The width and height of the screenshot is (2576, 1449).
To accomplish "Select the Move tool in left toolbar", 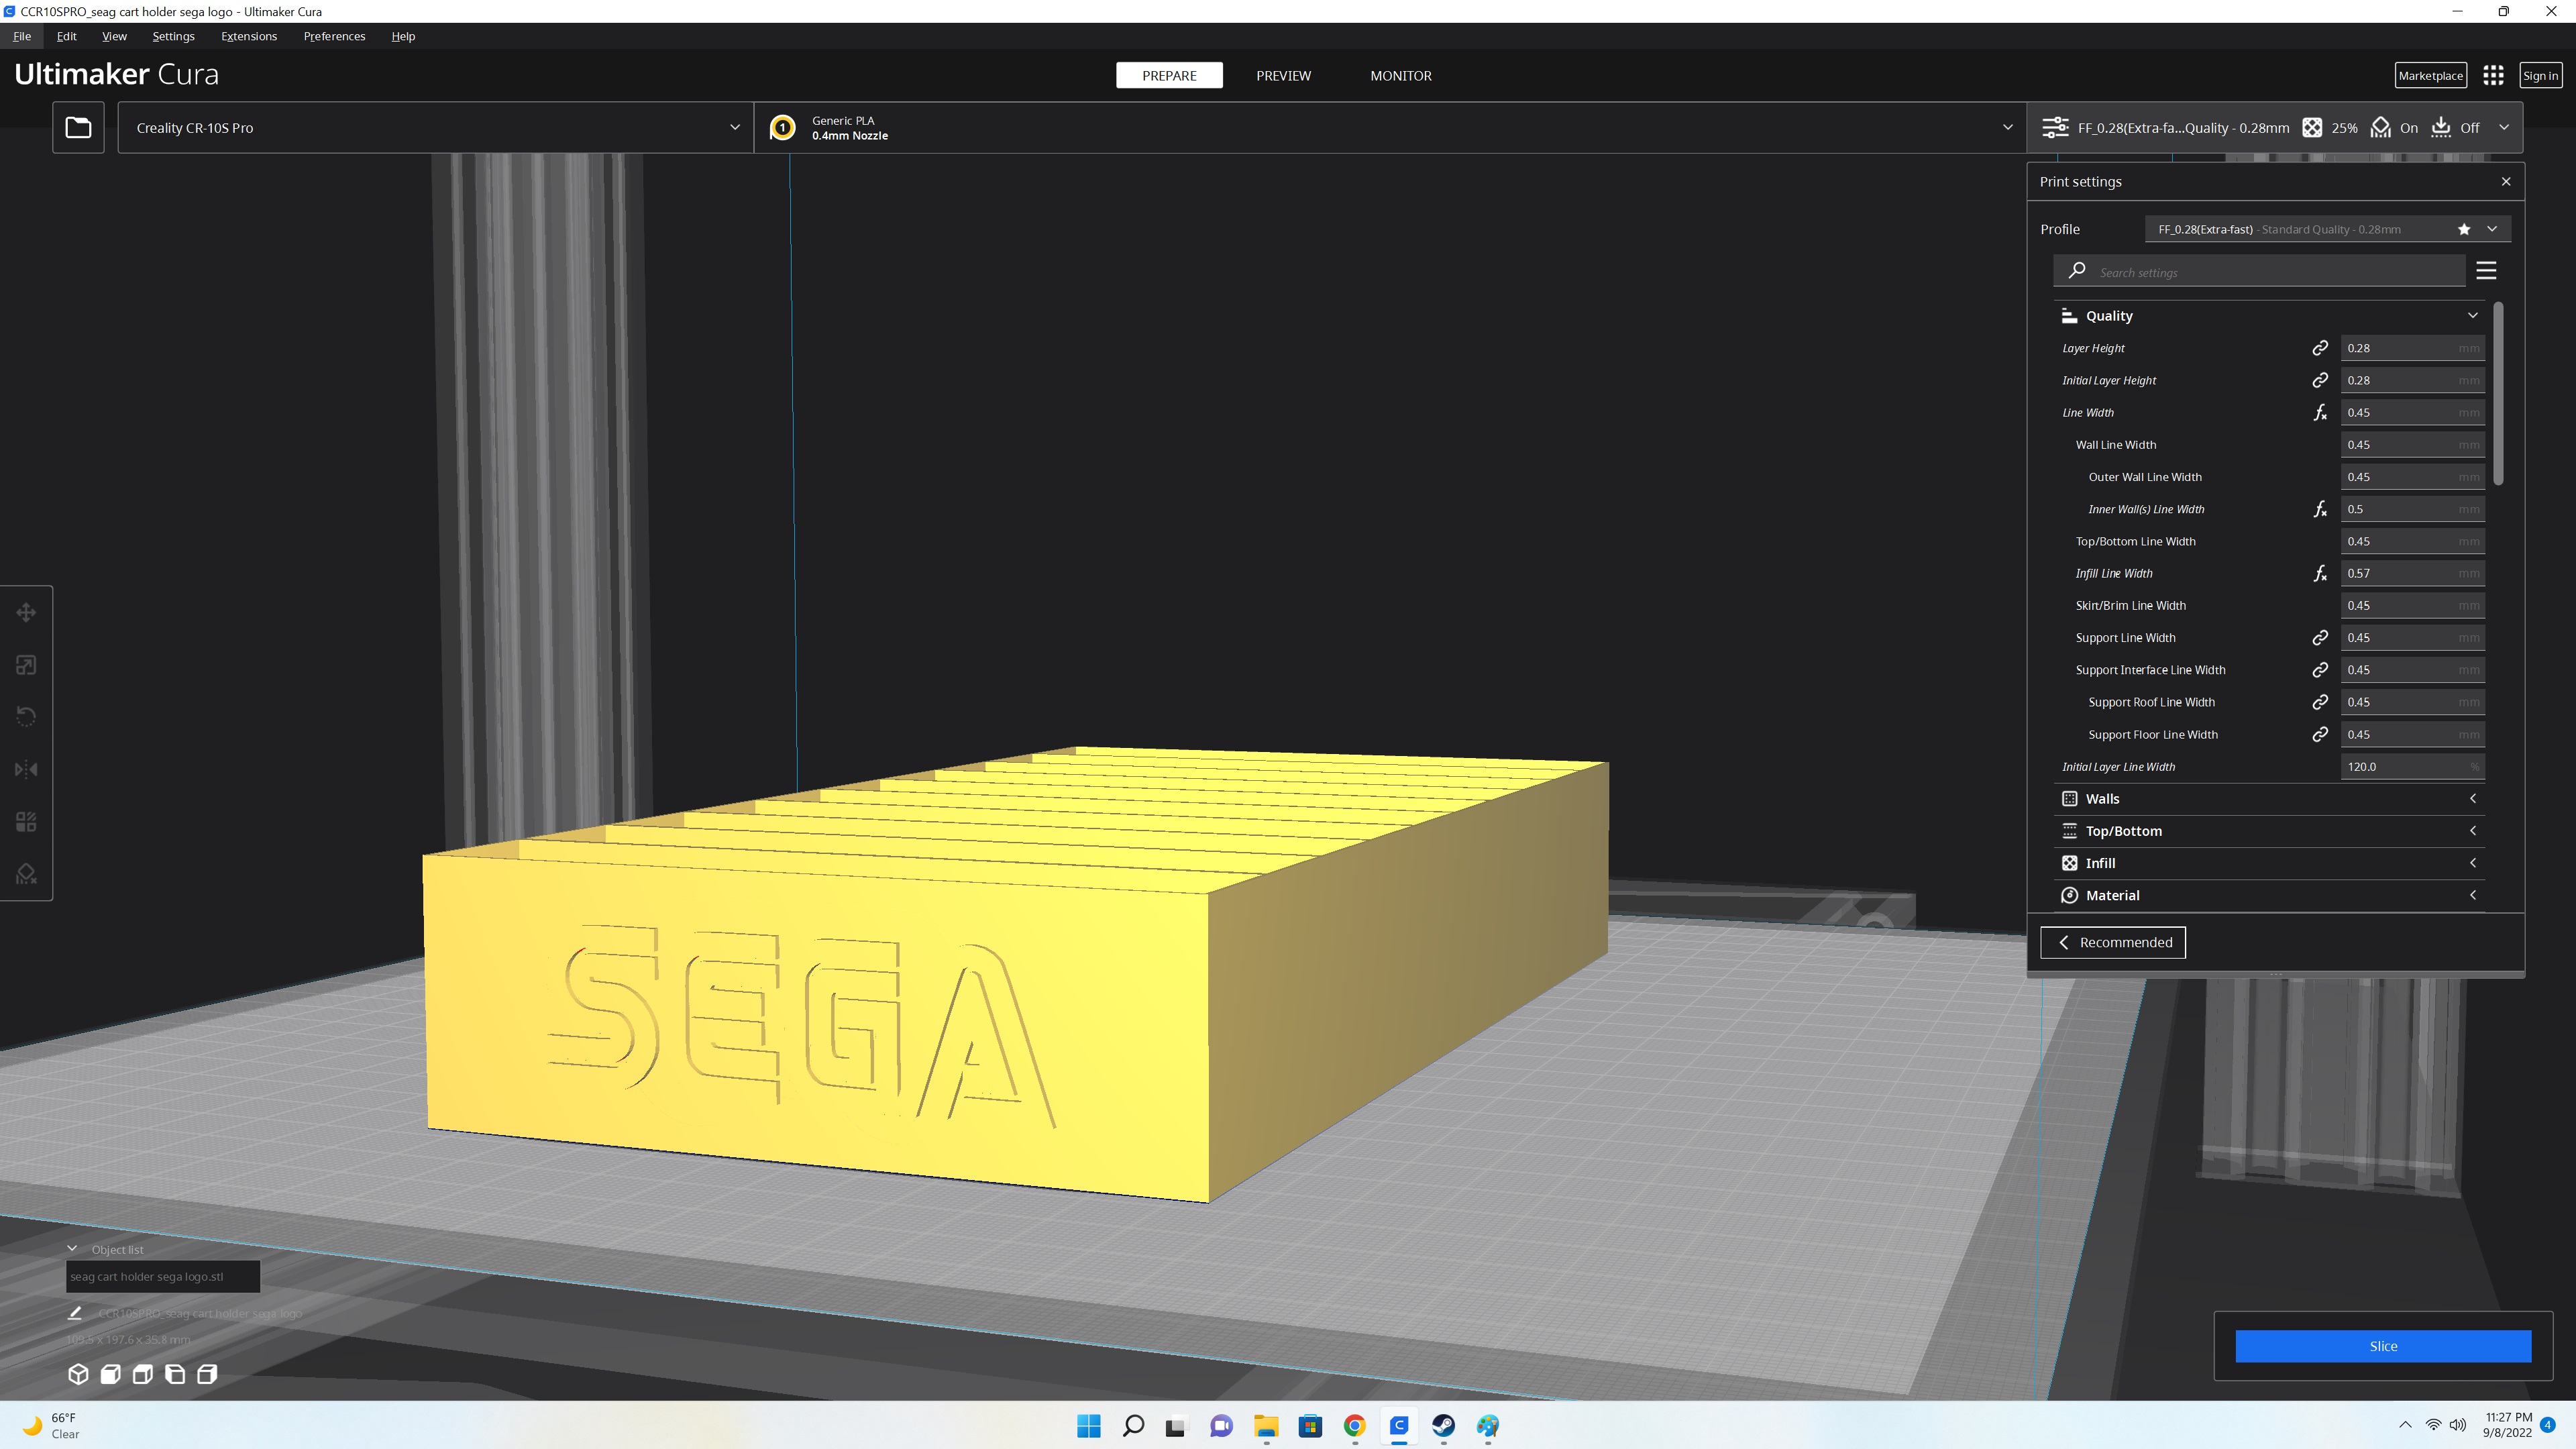I will [26, 612].
